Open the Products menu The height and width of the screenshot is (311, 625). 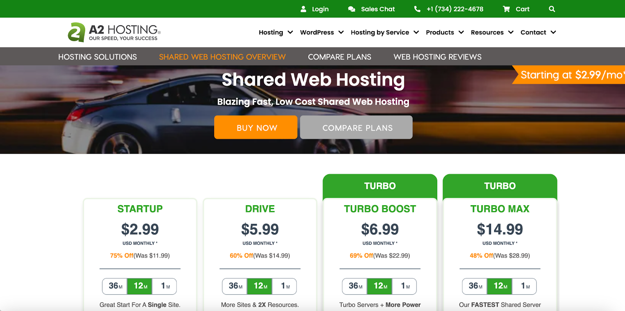[x=440, y=32]
